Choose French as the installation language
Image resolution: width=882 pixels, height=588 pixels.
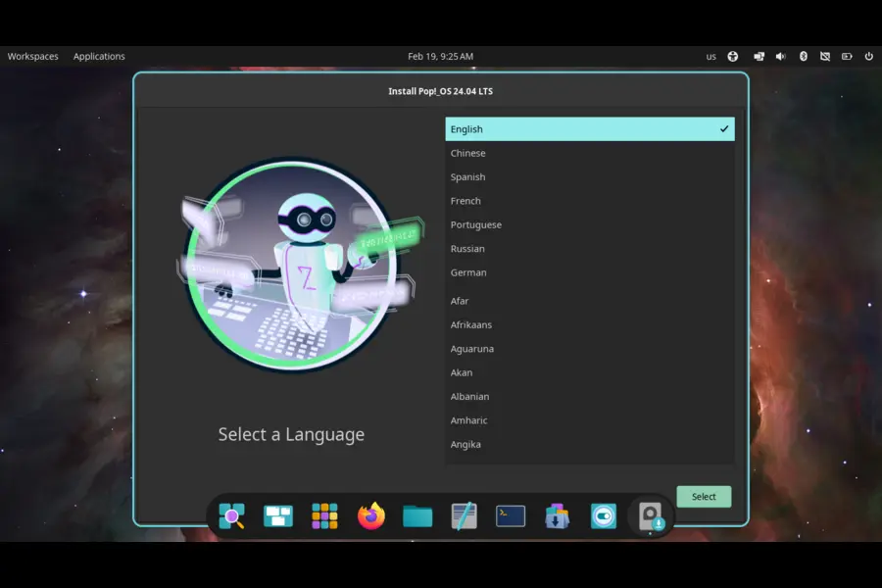(465, 200)
